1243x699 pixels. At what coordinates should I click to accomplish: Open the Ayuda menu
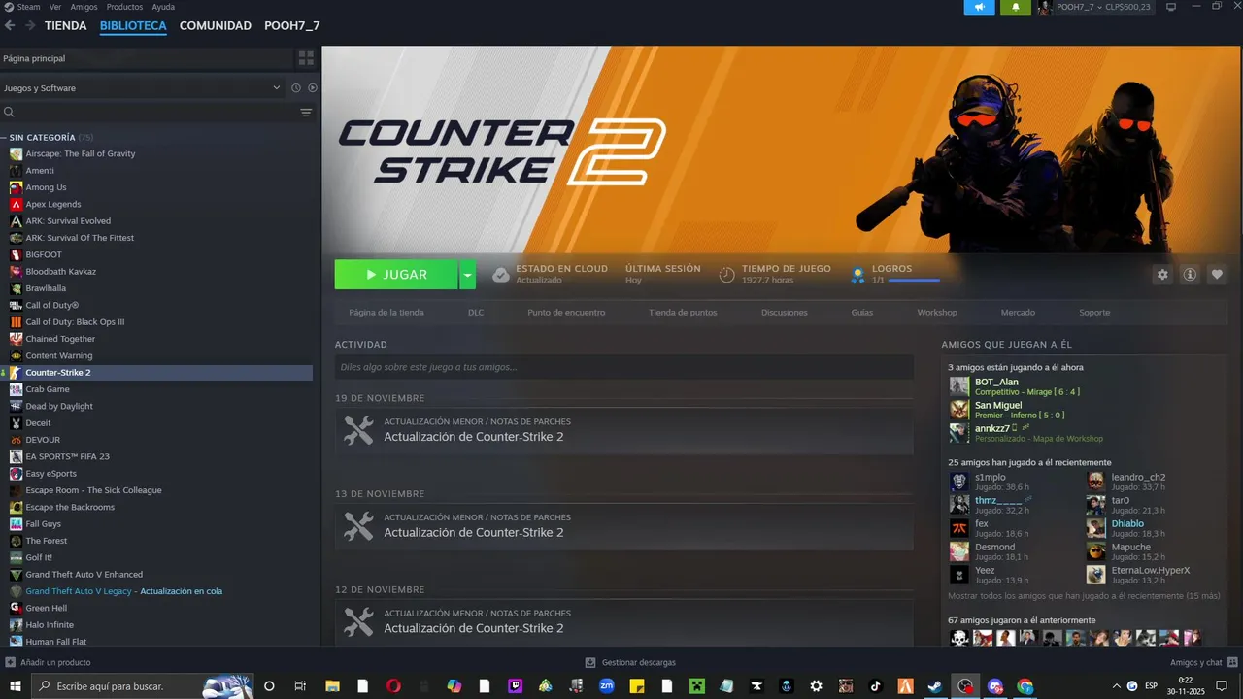(x=163, y=7)
